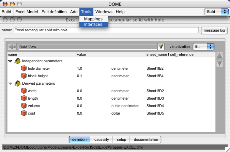Image resolution: width=230 pixels, height=152 pixels.
Task: Select the length row name
Action: [x=33, y=98]
